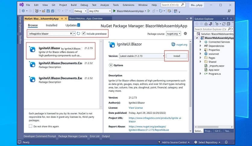Viewport: 252px width, 146px height.
Task: Click the Solution Explorer Home icon
Action: pyautogui.click(x=206, y=24)
